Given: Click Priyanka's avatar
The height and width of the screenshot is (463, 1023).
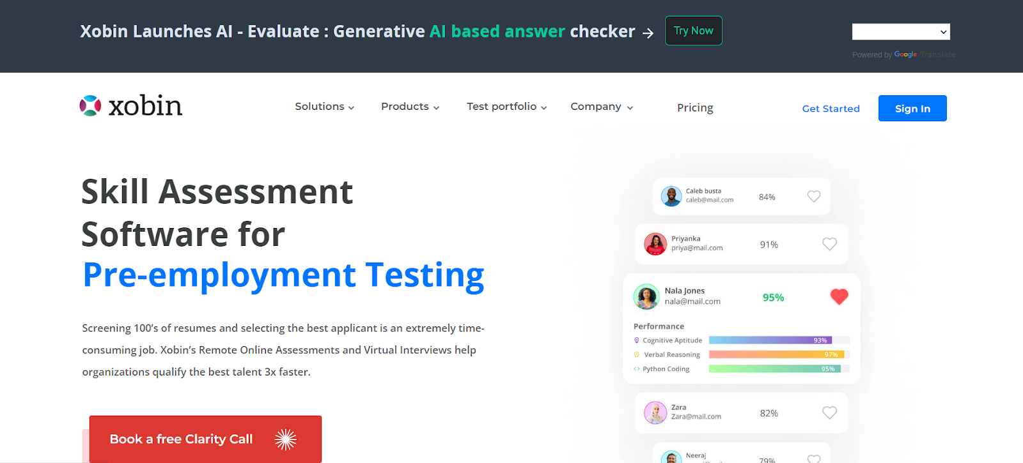Looking at the screenshot, I should 655,244.
